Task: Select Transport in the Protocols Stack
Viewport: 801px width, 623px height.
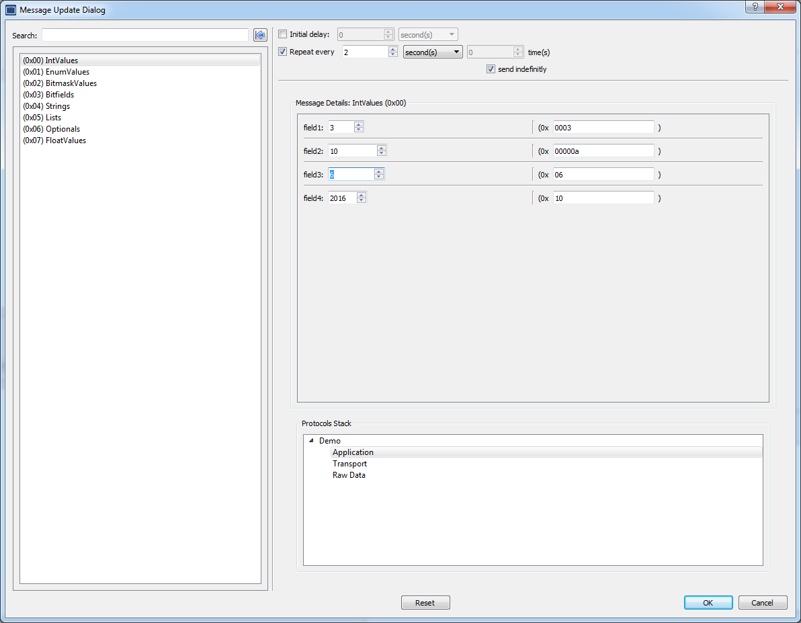Action: pyautogui.click(x=349, y=463)
